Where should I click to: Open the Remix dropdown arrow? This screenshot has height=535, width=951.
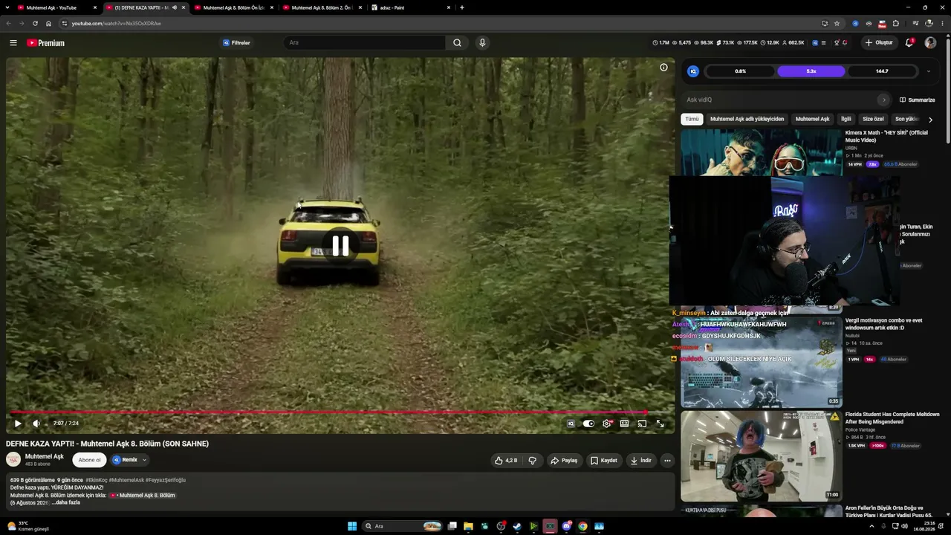point(144,460)
